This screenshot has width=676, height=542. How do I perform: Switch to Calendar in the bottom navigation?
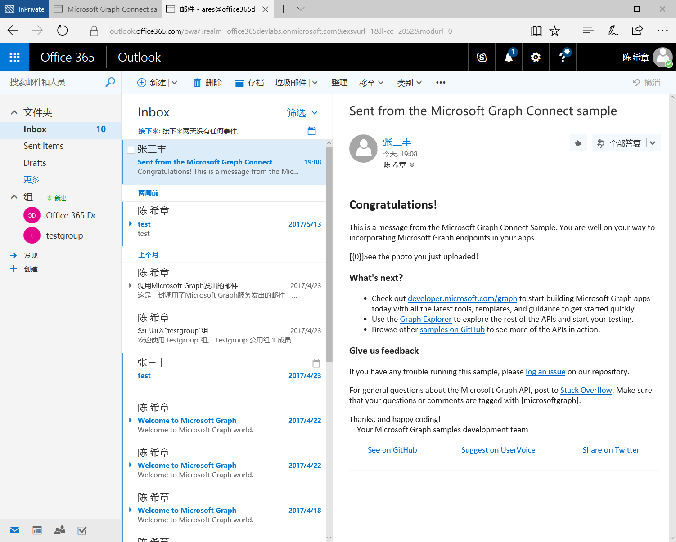pyautogui.click(x=37, y=530)
